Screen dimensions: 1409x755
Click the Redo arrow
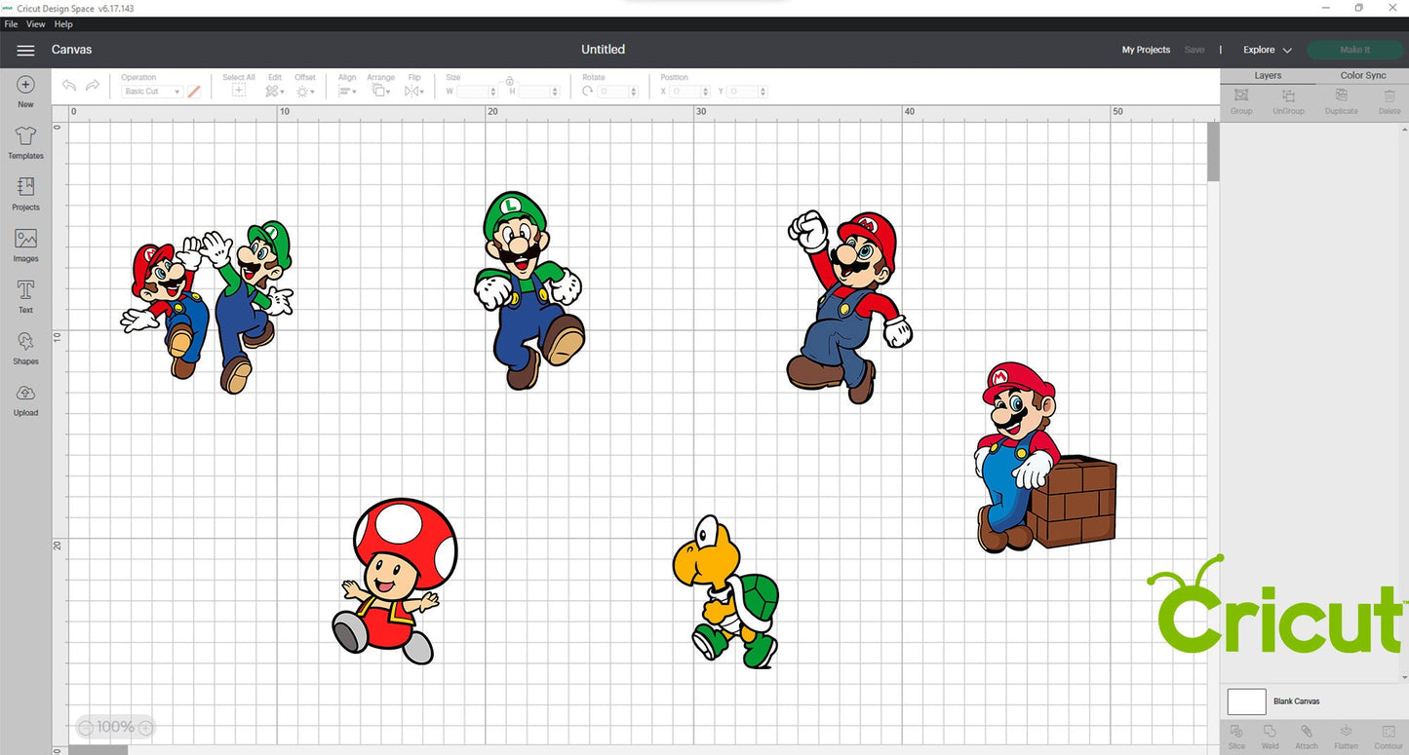[93, 86]
